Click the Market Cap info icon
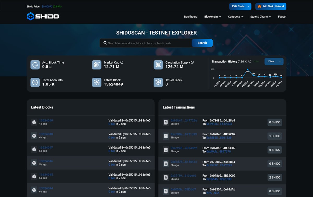313x197 pixels. (x=122, y=62)
